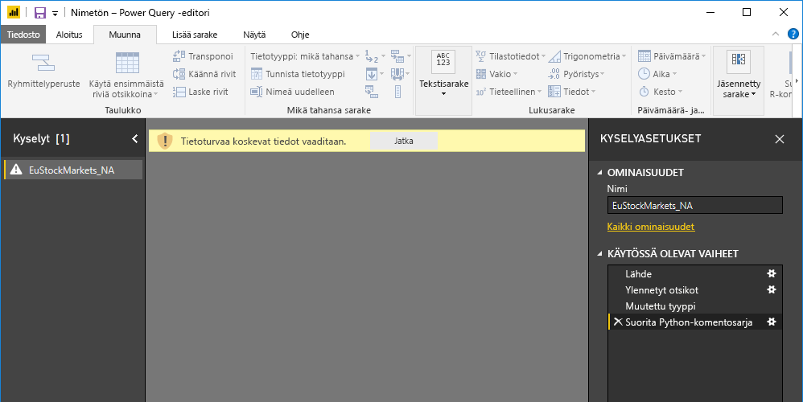Open the quick access toolbar customize dropdown
The image size is (803, 402).
[x=55, y=14]
